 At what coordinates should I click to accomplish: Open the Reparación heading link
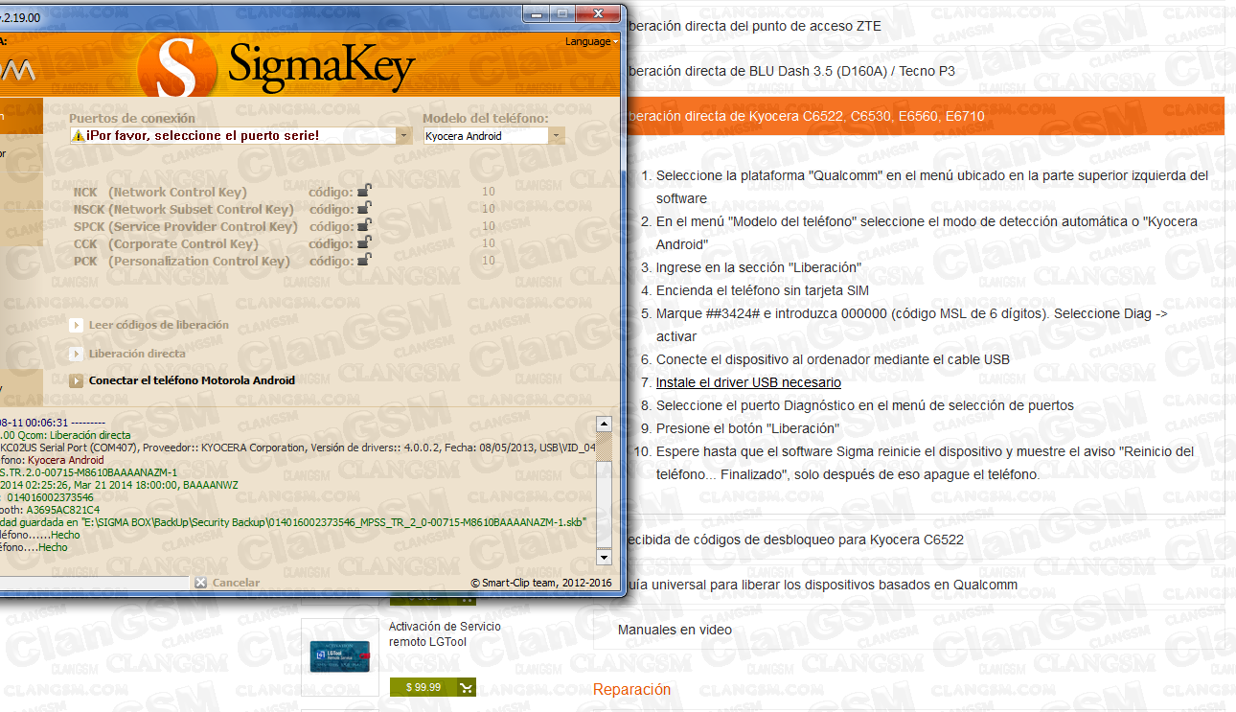click(632, 690)
